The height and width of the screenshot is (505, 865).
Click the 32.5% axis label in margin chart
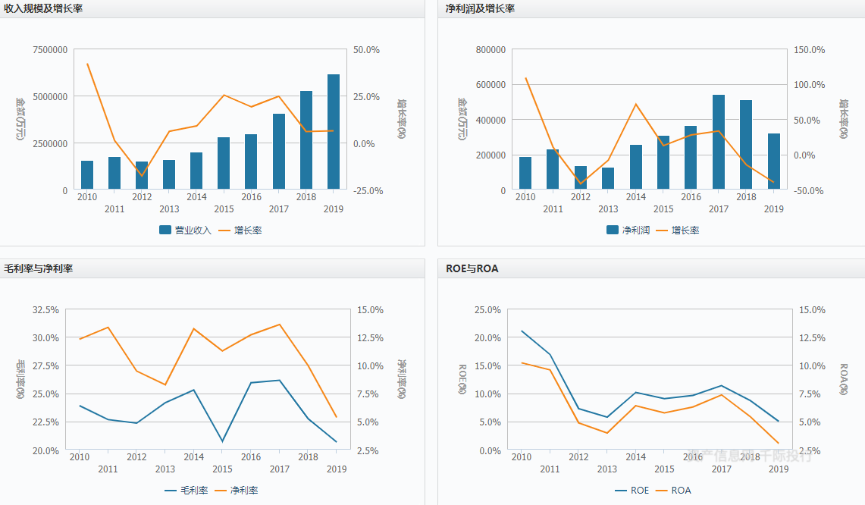pyautogui.click(x=45, y=309)
